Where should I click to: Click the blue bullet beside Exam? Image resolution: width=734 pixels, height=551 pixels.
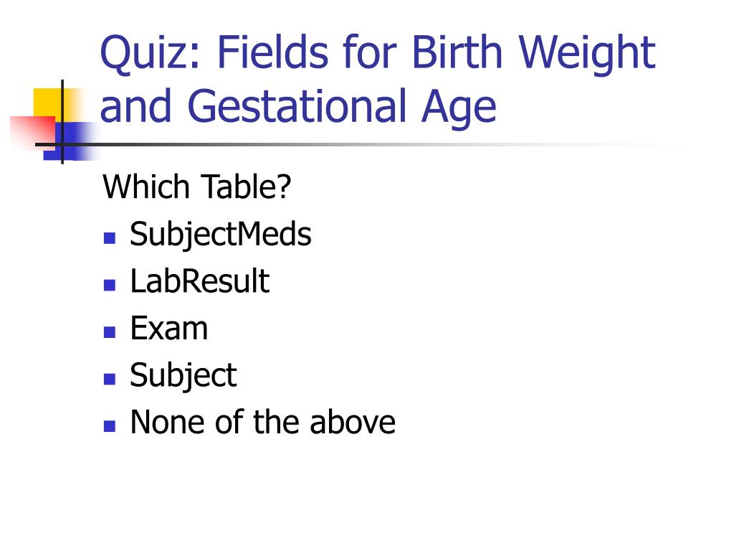click(x=110, y=331)
